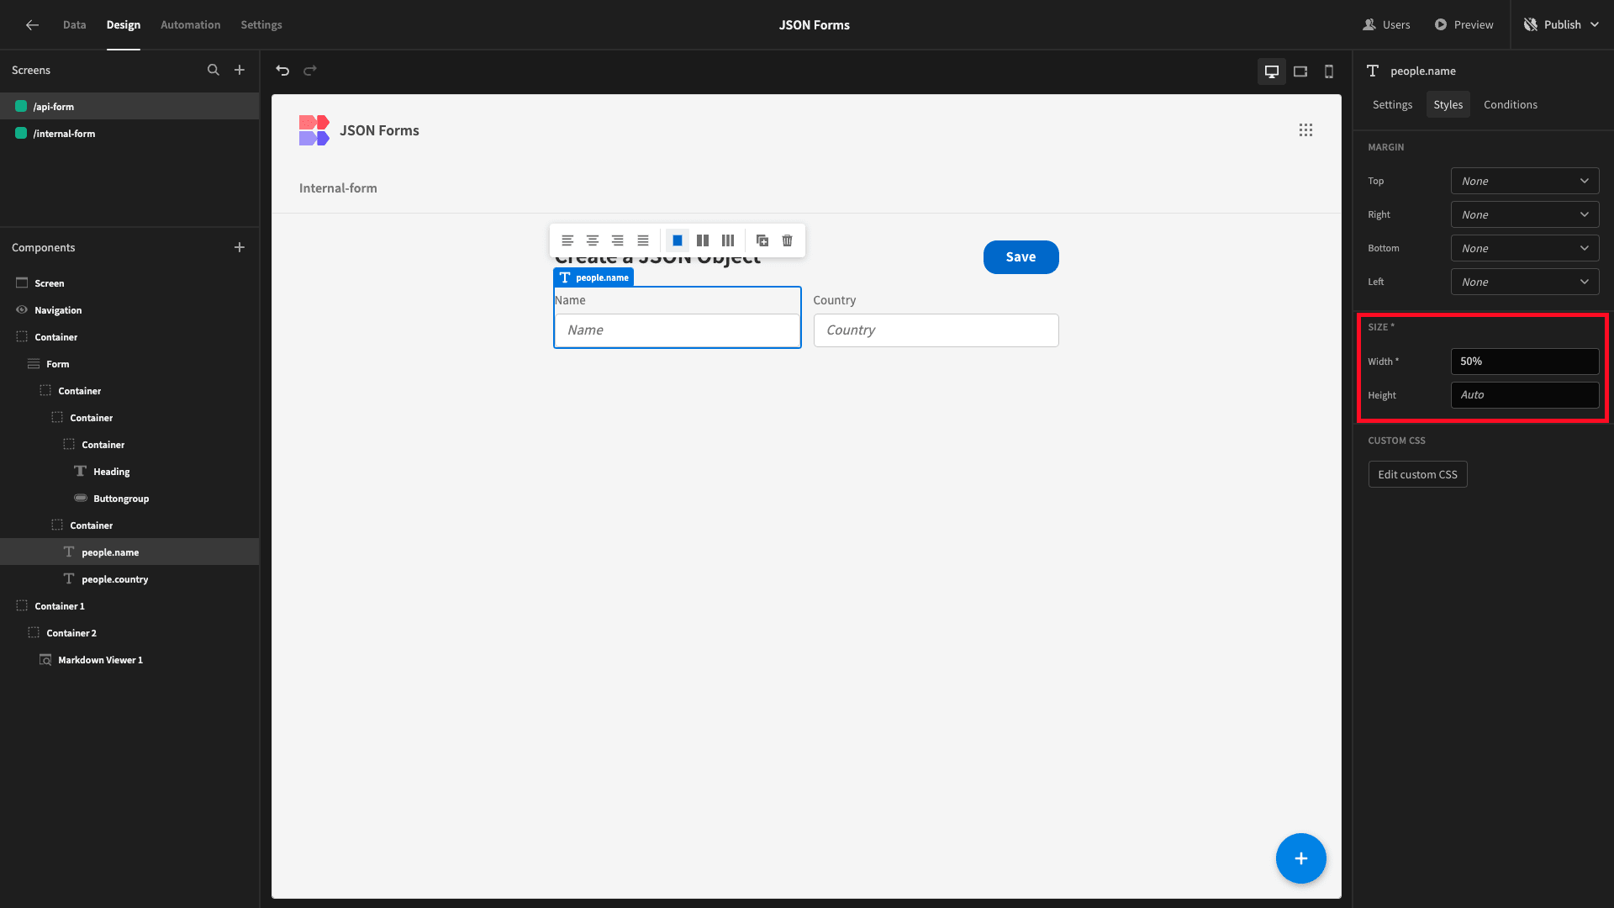Switch to the Conditions tab
The height and width of the screenshot is (908, 1614).
(1510, 104)
